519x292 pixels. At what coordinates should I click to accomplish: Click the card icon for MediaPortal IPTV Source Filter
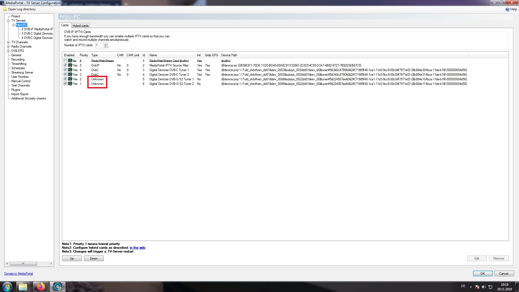tap(70, 65)
